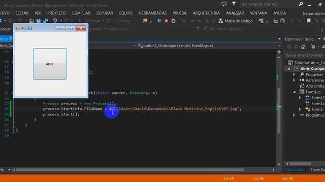Toggle the bookmark icon in the toolbar
Viewport: 325px width, 182px height.
(x=309, y=21)
